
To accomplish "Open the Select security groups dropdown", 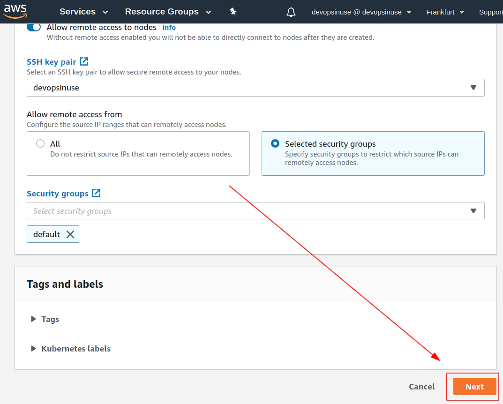I will coord(255,210).
